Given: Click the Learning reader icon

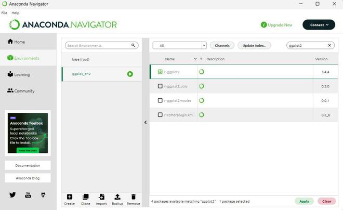Looking at the screenshot, I should coord(10,74).
